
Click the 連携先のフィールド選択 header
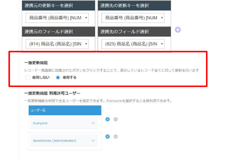[x=134, y=32]
